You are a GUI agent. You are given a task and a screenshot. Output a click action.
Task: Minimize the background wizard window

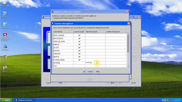click(133, 17)
